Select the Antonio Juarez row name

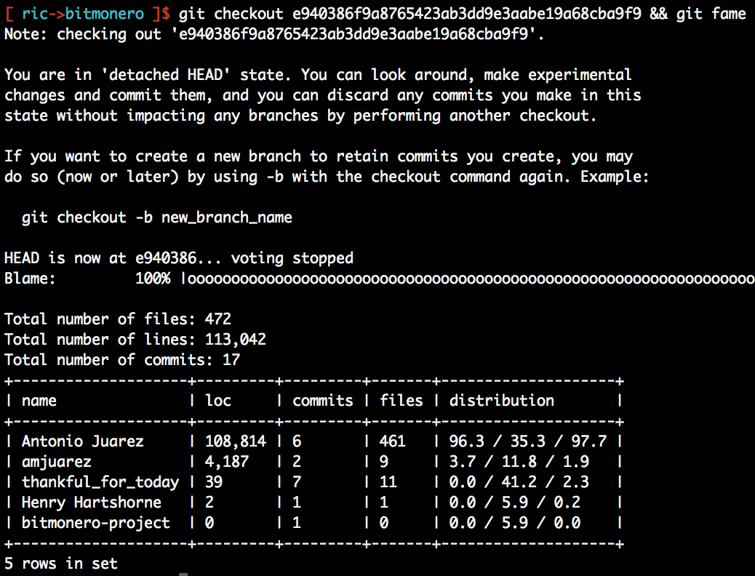pyautogui.click(x=83, y=441)
